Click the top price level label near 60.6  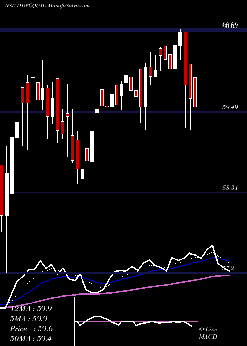(230, 26)
